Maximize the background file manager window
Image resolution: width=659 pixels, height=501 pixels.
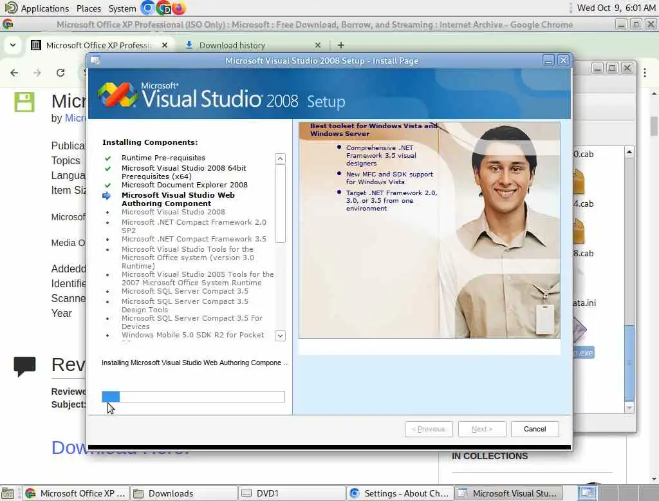[613, 68]
